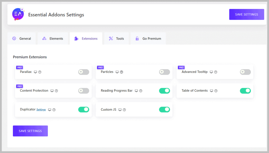Open Table of Contents demo monitor icon
Image resolution: width=269 pixels, height=153 pixels.
pos(211,91)
